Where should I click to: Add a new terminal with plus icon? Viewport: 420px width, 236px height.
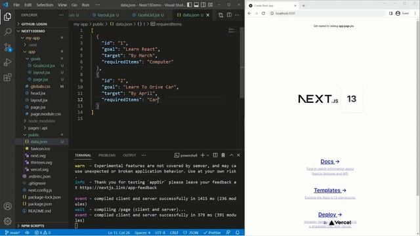203,155
